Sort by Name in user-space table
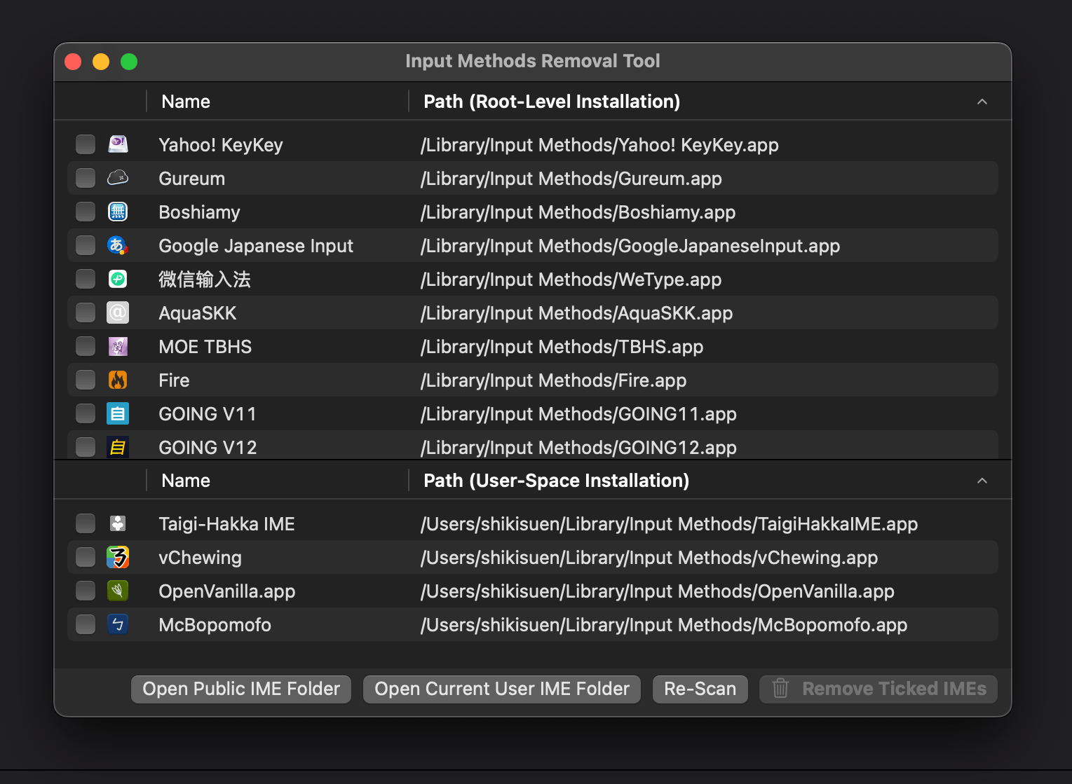 [186, 481]
